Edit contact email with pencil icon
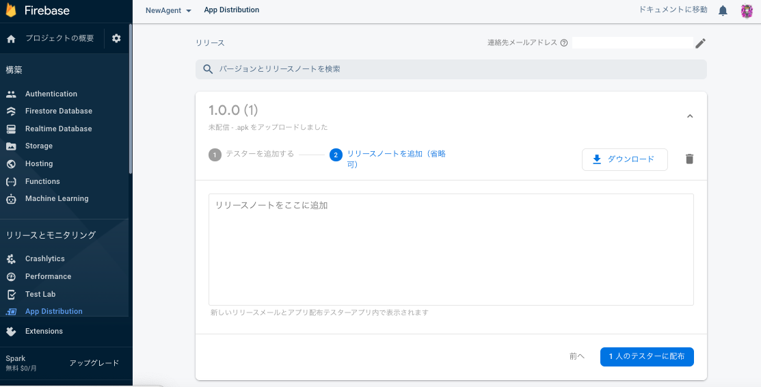Screen dimensions: 761x387 point(700,43)
